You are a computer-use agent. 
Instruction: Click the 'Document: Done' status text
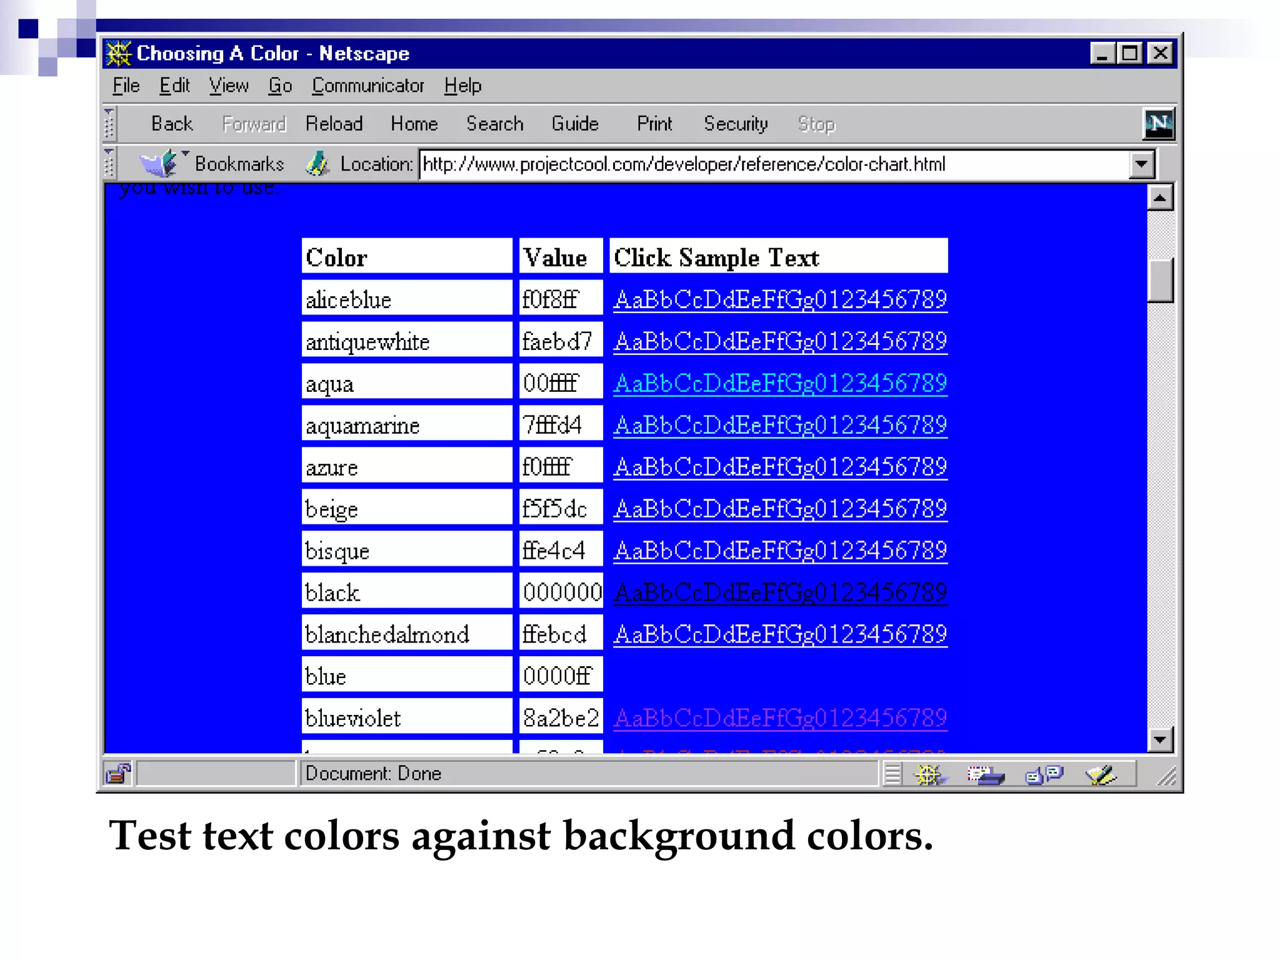coord(373,774)
